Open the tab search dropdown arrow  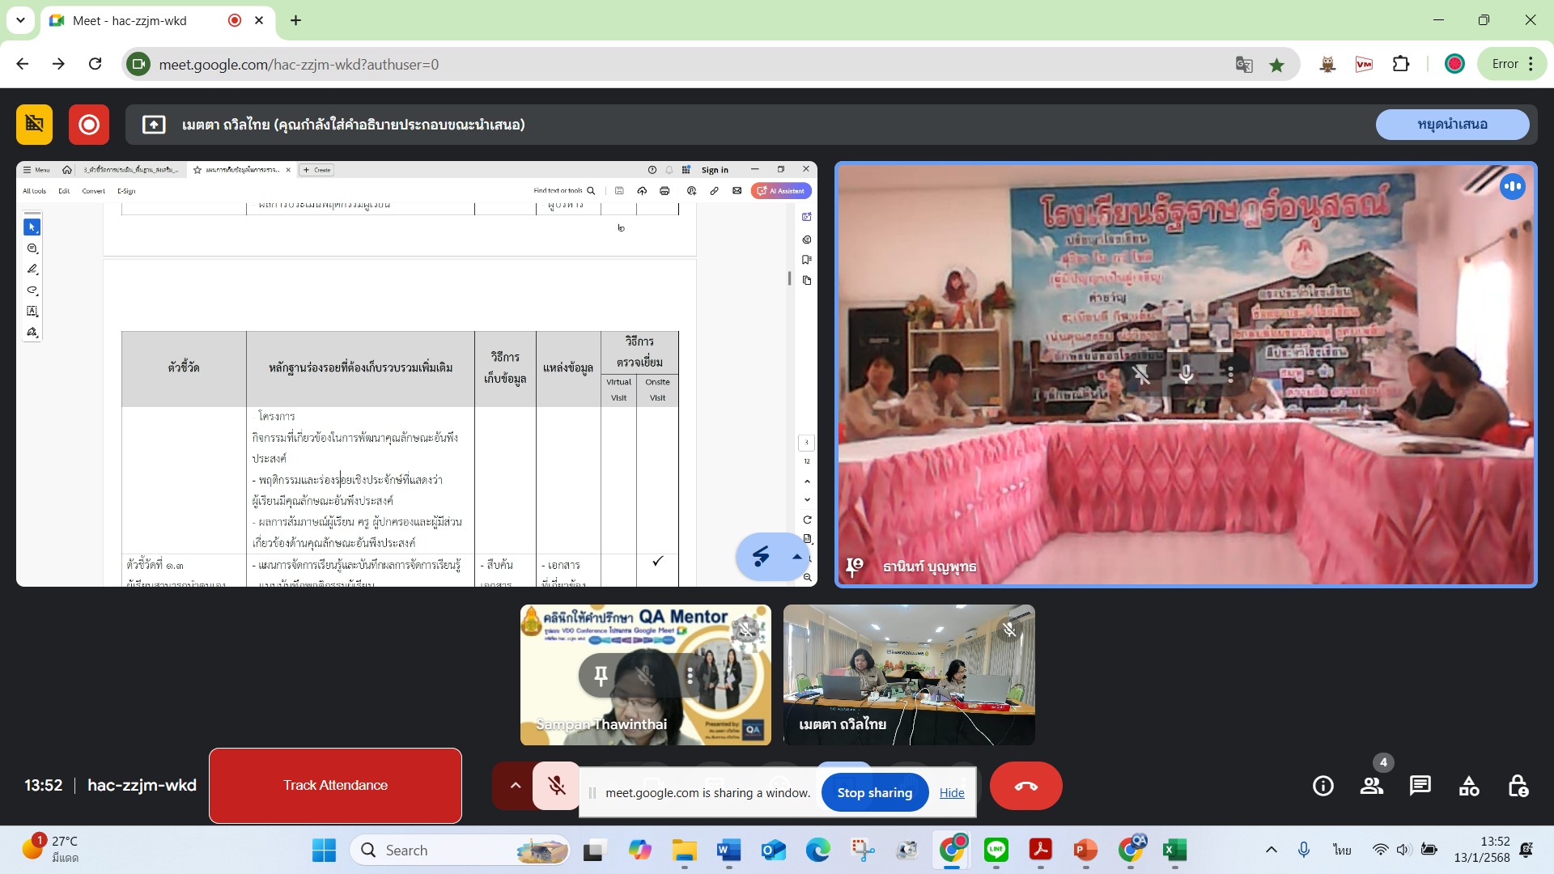20,20
